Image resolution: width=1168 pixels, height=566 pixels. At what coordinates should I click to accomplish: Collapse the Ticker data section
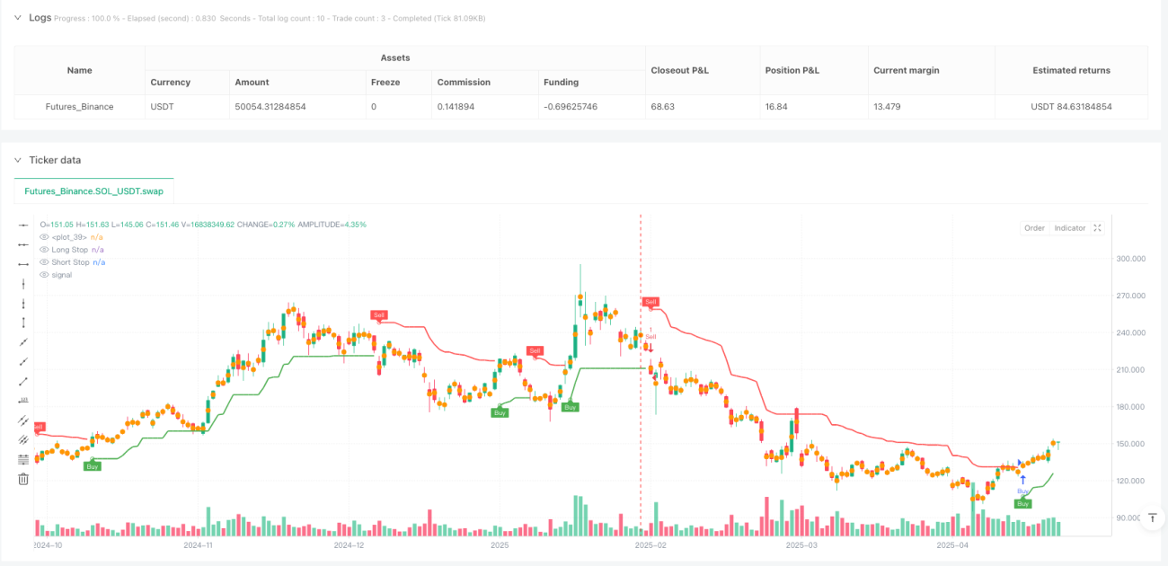tap(17, 160)
